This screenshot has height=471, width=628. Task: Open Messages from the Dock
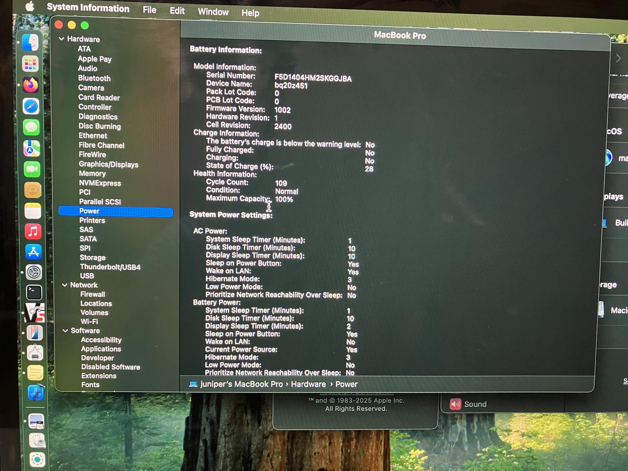(x=31, y=127)
